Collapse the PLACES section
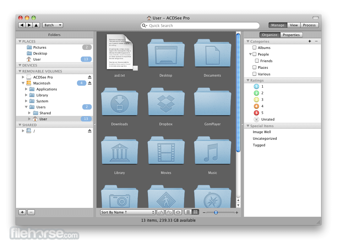This screenshot has height=249, width=343. point(20,41)
